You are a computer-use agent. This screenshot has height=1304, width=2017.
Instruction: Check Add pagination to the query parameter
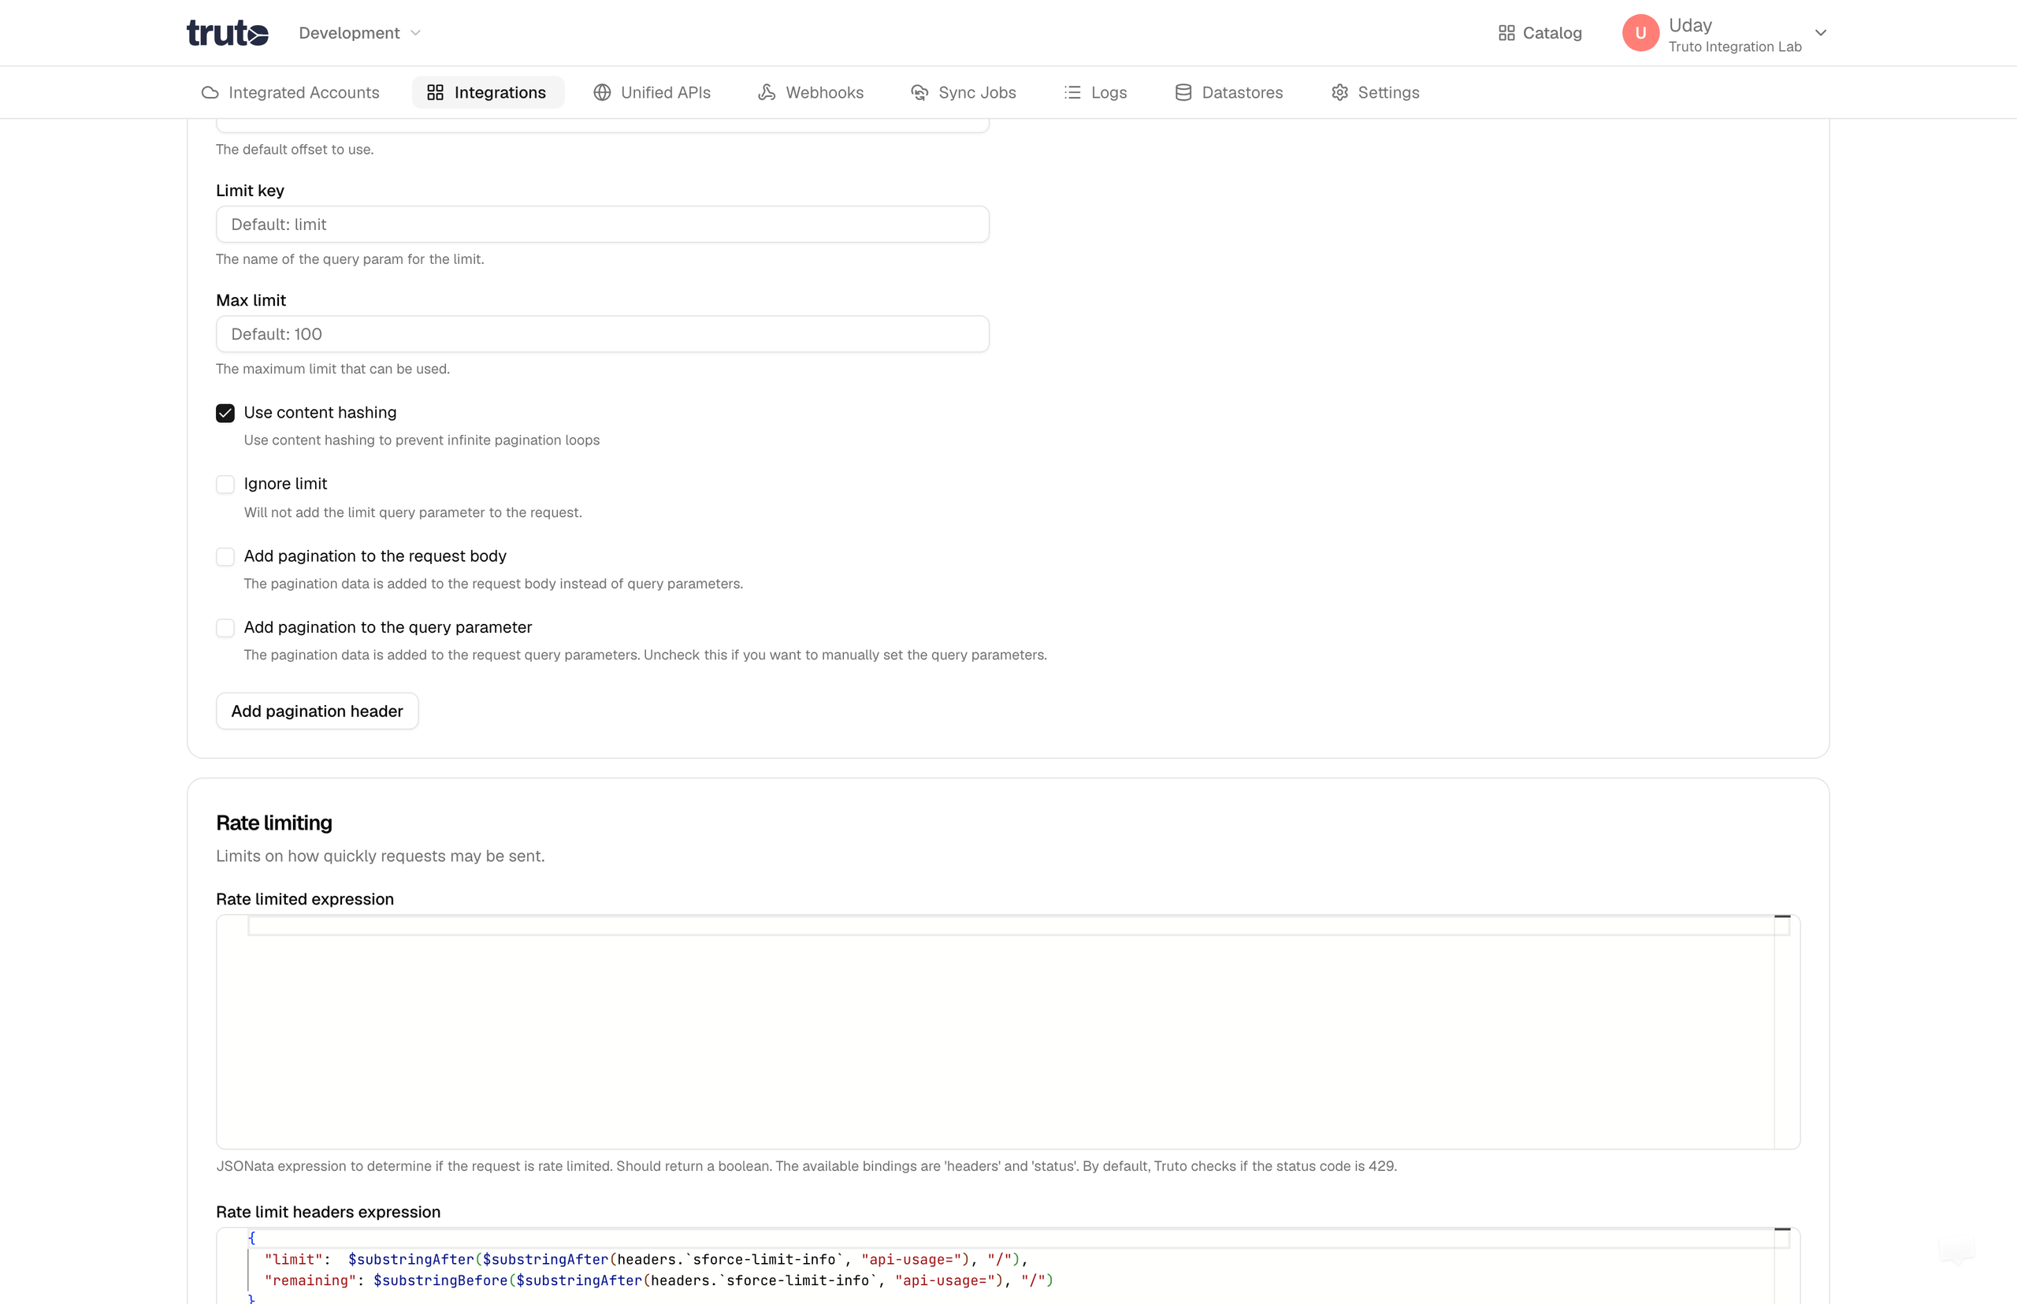click(x=225, y=627)
